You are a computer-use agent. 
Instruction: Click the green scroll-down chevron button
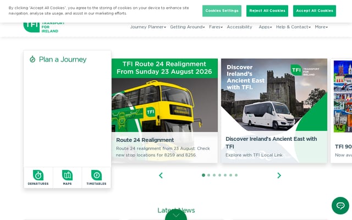(x=176, y=215)
